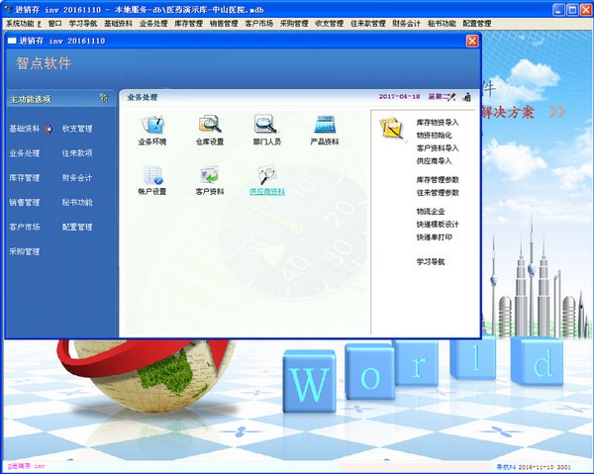This screenshot has height=474, width=594.
Task: Select 收支管理 in the left sidebar
Action: [77, 129]
